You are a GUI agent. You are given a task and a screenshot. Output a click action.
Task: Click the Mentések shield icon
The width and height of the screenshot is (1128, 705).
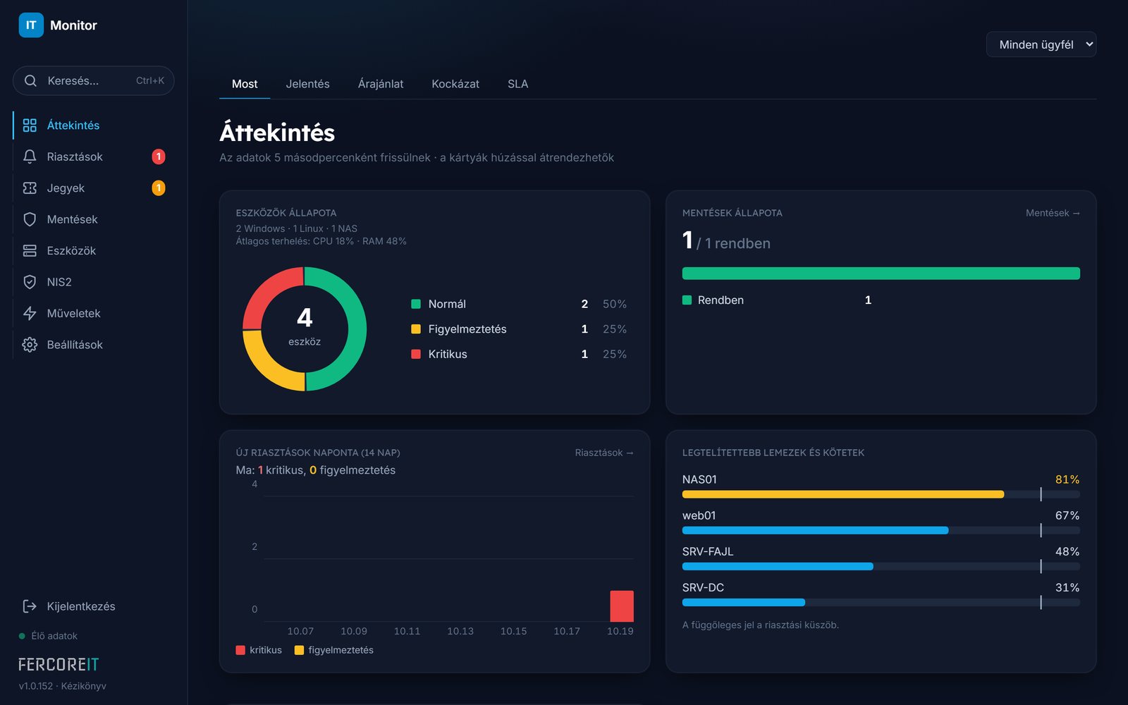click(30, 219)
